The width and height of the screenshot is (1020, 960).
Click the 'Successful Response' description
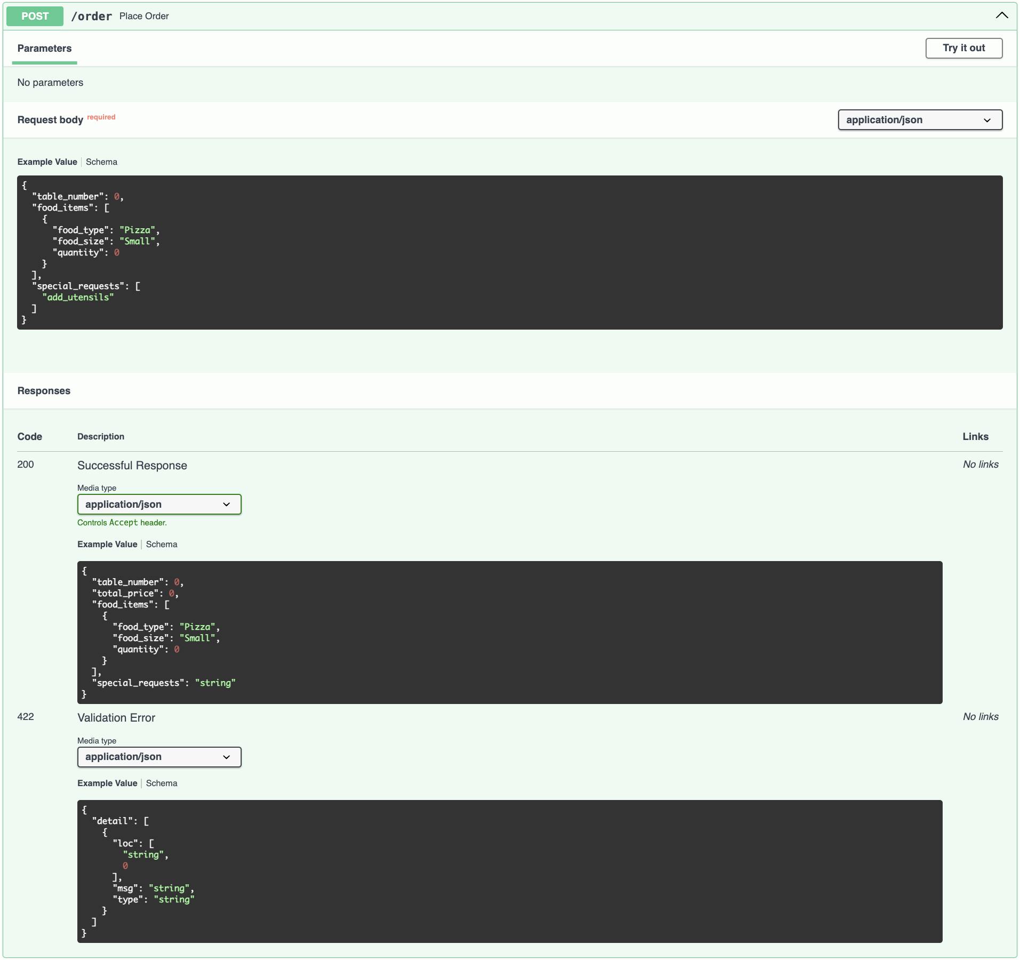(132, 466)
